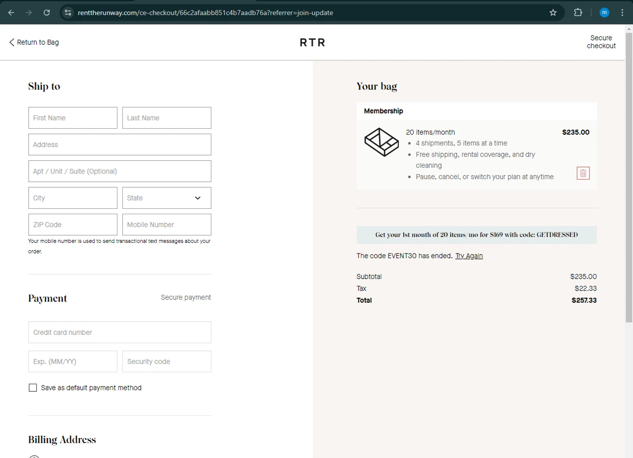Screen dimensions: 633x458
Task: Bookmark this page with the star icon
Action: point(553,13)
